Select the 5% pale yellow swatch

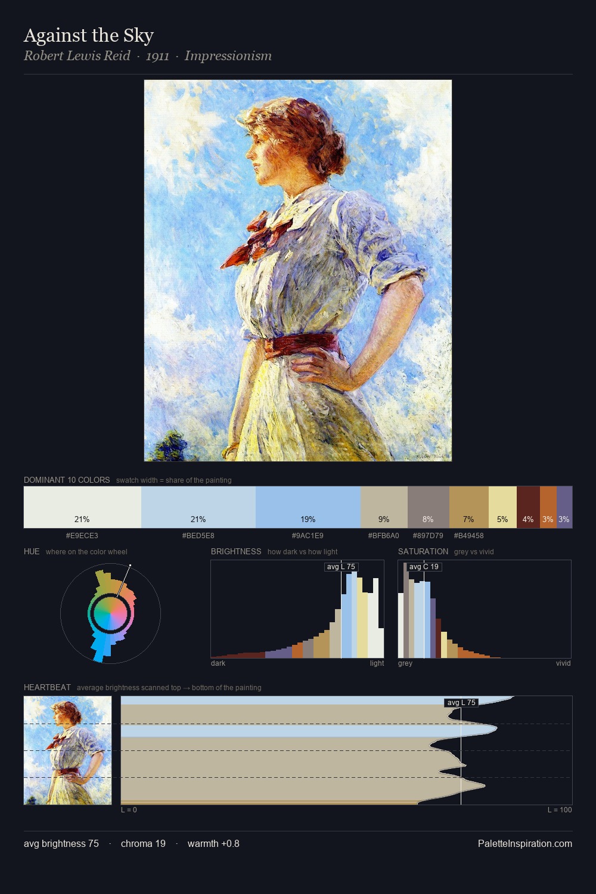(502, 507)
